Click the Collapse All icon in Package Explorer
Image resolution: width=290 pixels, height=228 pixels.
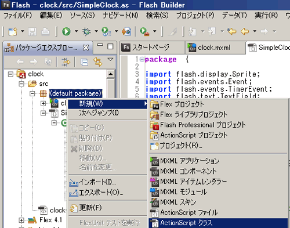(85, 62)
